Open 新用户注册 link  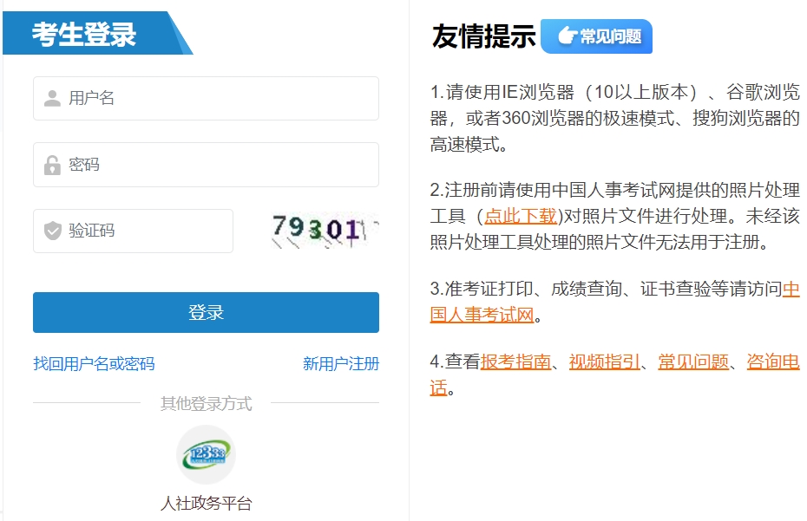[341, 363]
